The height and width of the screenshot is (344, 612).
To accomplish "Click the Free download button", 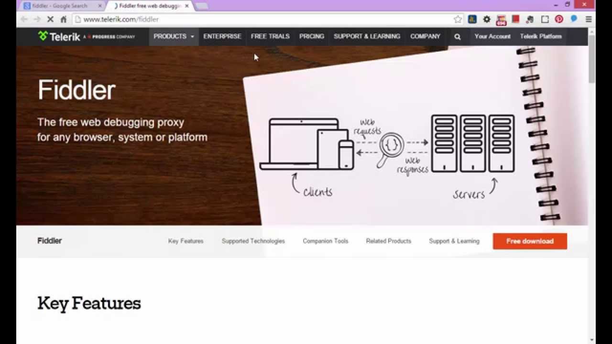I will click(530, 241).
